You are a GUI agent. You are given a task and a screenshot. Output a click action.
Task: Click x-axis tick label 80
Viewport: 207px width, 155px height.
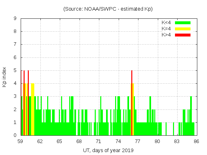pyautogui.click(x=157, y=141)
